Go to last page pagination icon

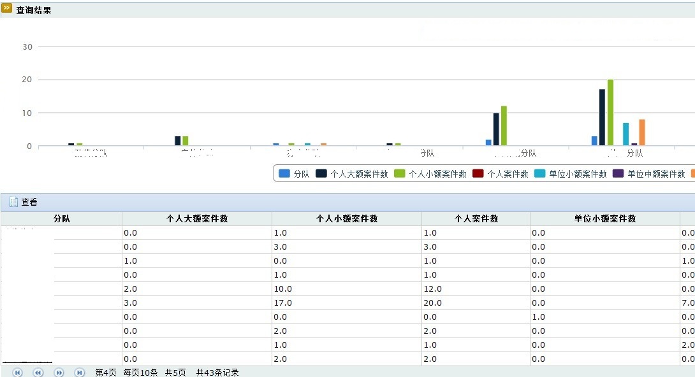(x=79, y=373)
